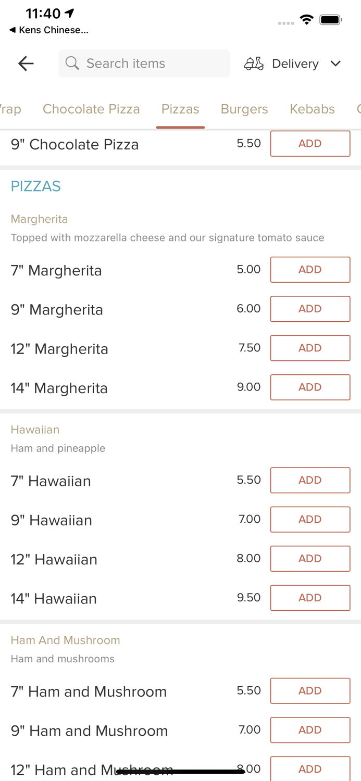This screenshot has width=361, height=781.
Task: Open the Burgers tab
Action: pos(244,109)
